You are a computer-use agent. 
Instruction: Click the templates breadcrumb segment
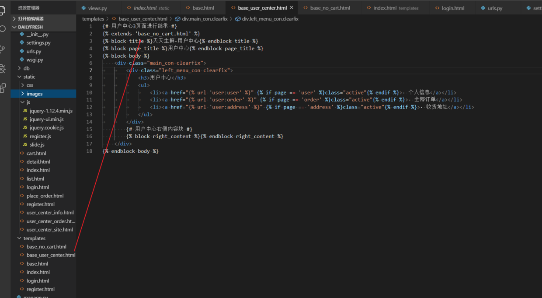tap(93, 19)
